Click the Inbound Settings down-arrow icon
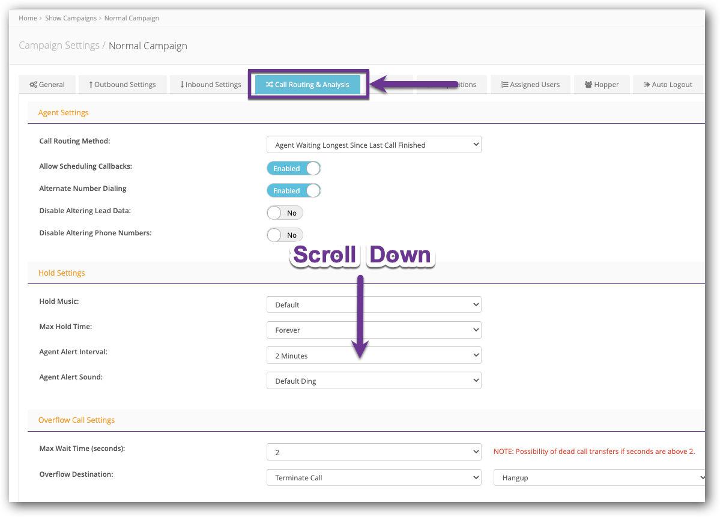720x517 pixels. [183, 85]
